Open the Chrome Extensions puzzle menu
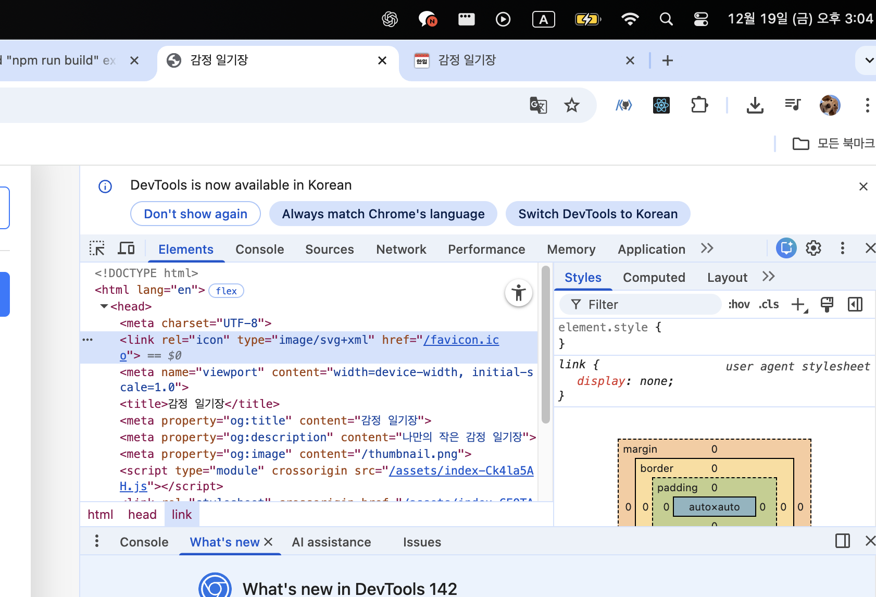The width and height of the screenshot is (876, 597). [699, 106]
